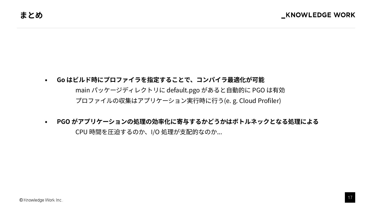Viewport: 372px width, 209px height.
Task: Click the first bullet point marker
Action: click(x=46, y=80)
